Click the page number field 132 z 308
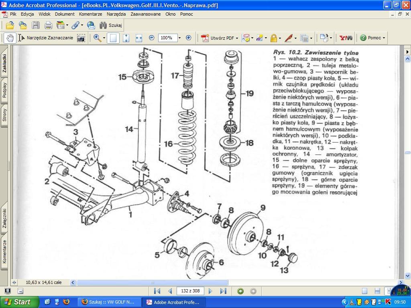 [190, 291]
